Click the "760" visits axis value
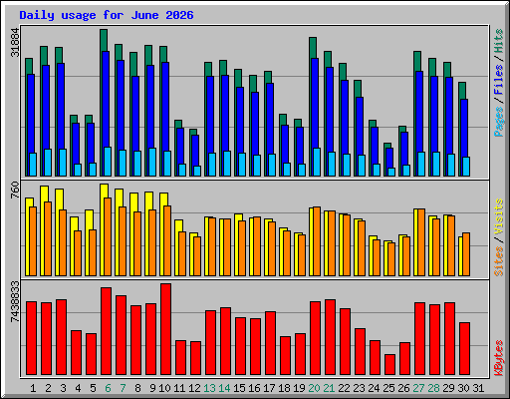510x399 pixels. [15, 190]
